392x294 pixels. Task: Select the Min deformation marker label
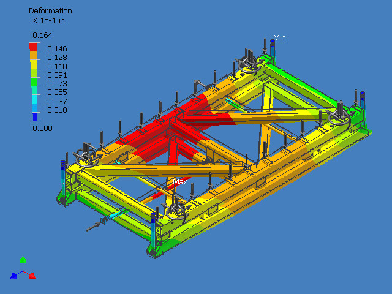click(279, 38)
